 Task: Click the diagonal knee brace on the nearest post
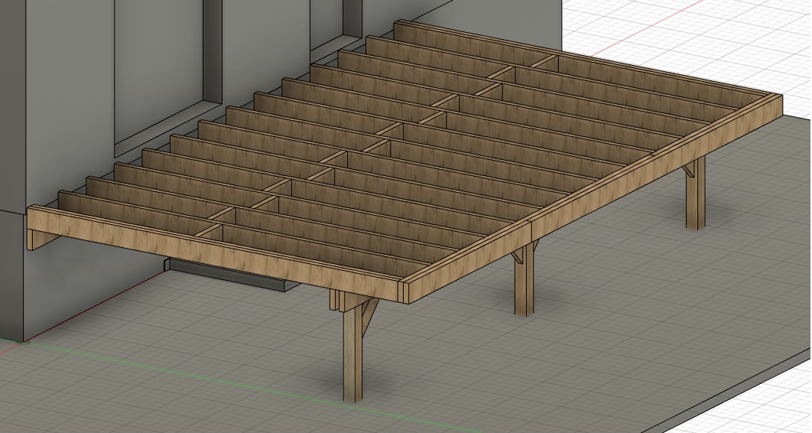[x=371, y=317]
